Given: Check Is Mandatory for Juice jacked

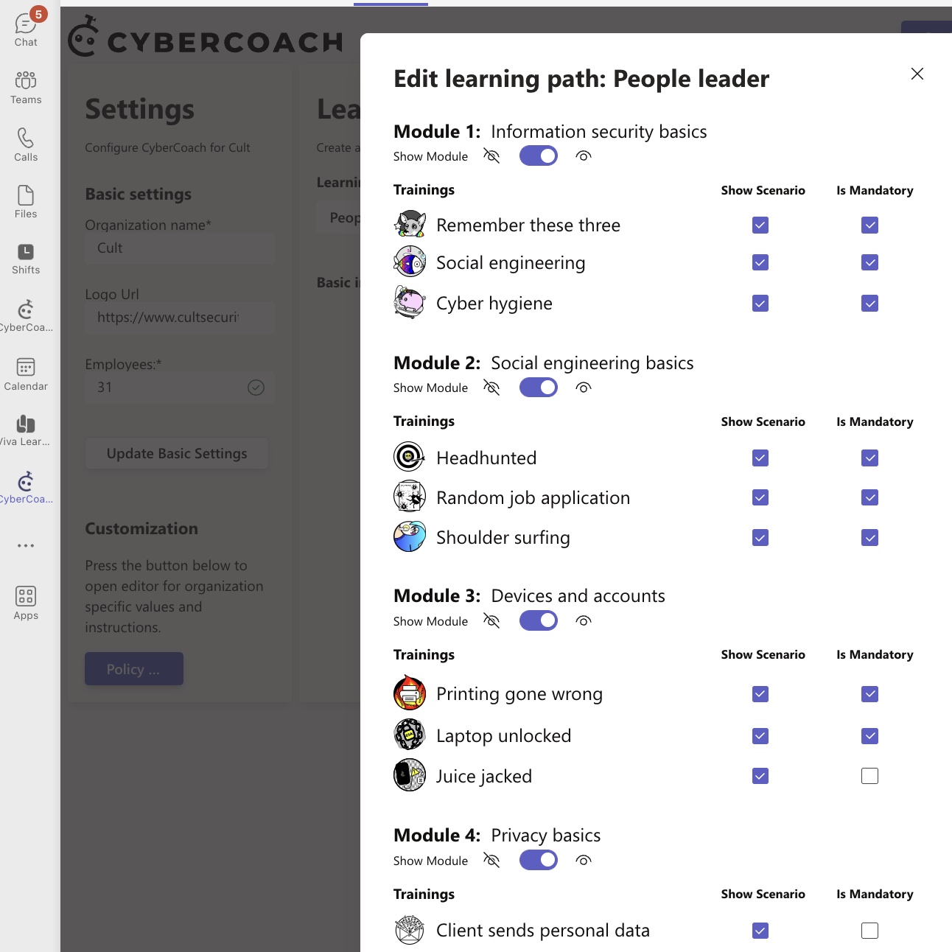Looking at the screenshot, I should click(x=869, y=775).
